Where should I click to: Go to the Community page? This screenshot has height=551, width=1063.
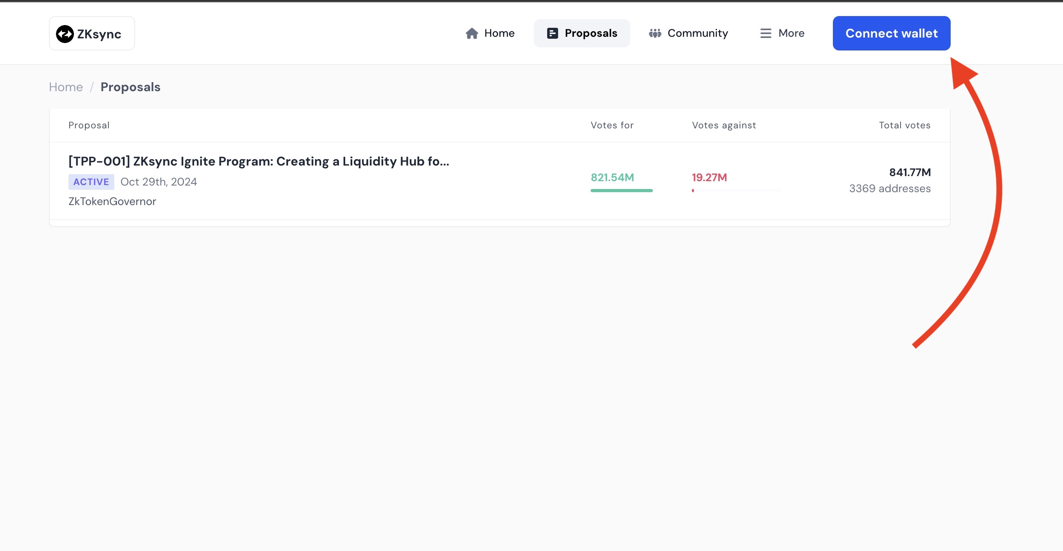(x=688, y=33)
